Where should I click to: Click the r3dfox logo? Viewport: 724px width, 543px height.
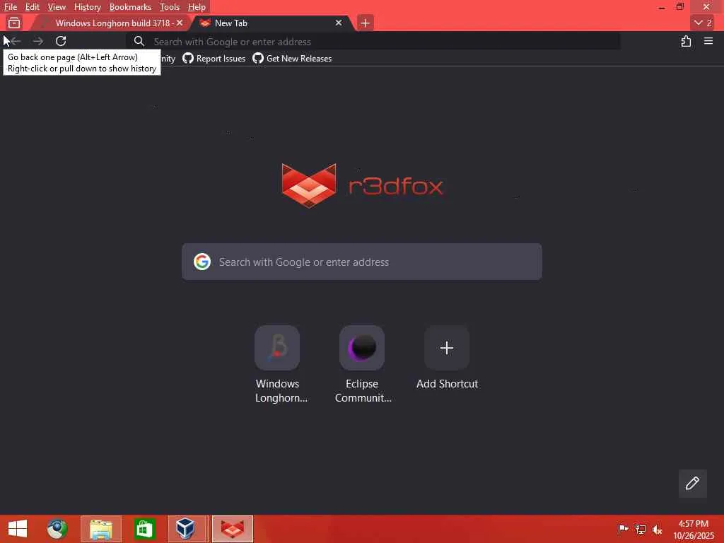[362, 186]
